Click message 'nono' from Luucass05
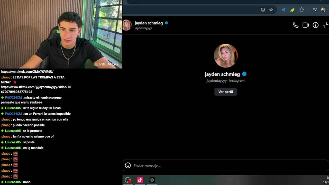Screen dimensions: 329x185 [x=27, y=182]
